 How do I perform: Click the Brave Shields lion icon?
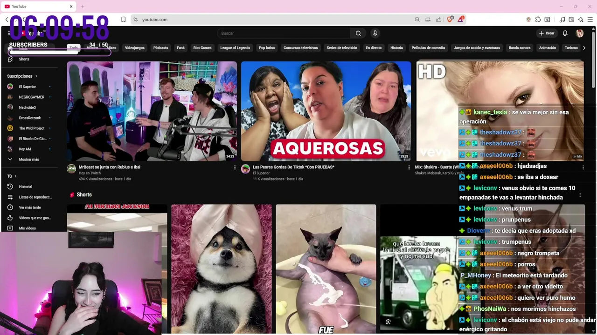point(450,20)
